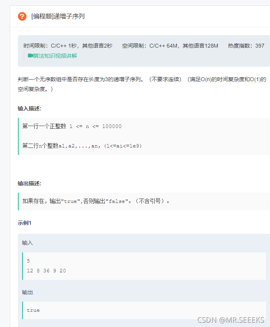The width and height of the screenshot is (270, 327).
Task: Click the 时间限制 C/C++ 1秒 text
Action: 68,46
